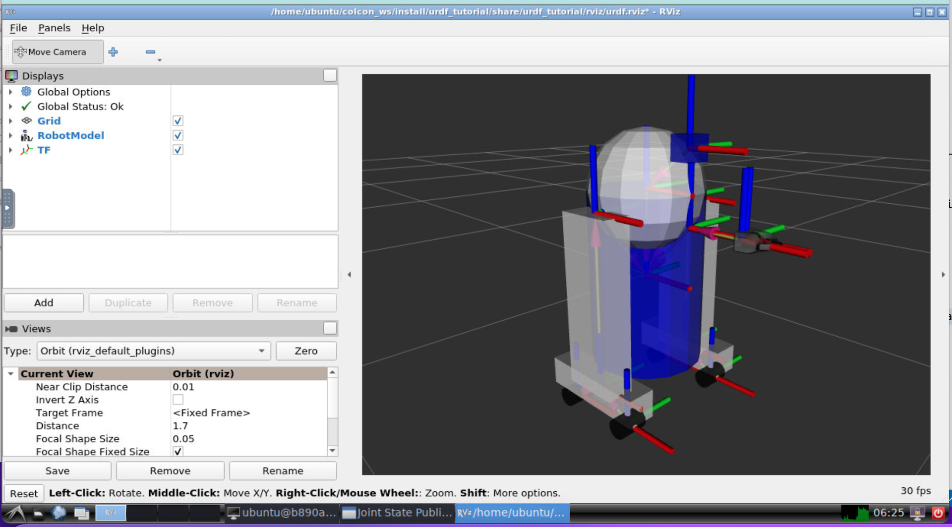952x527 pixels.
Task: Click the Remove view button
Action: tap(170, 471)
